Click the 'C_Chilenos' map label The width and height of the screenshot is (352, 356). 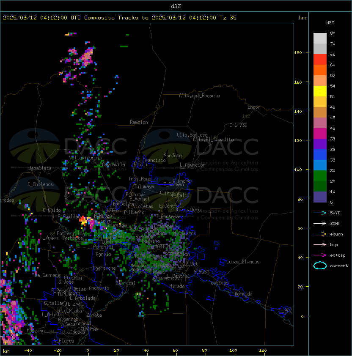click(x=40, y=184)
